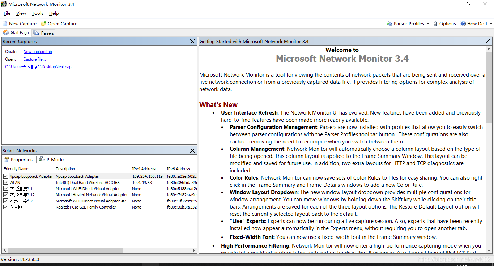Click the P-Mode icon in Select Networks
Image resolution: width=494 pixels, height=266 pixels.
[42, 159]
